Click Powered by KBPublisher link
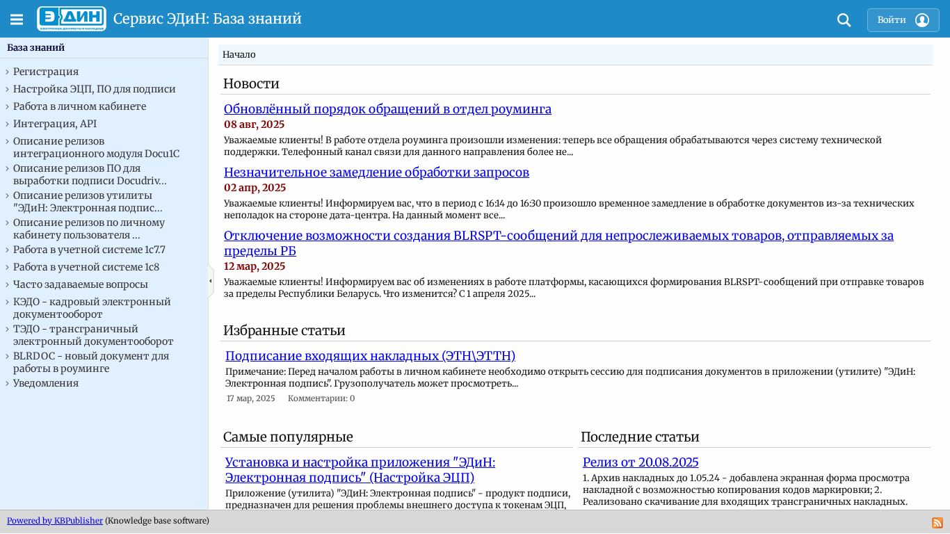The image size is (950, 534). pyautogui.click(x=55, y=521)
